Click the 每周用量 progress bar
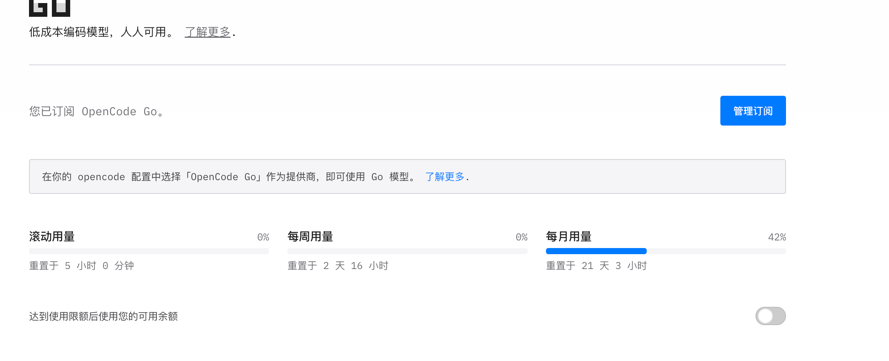This screenshot has height=361, width=889. [x=407, y=251]
